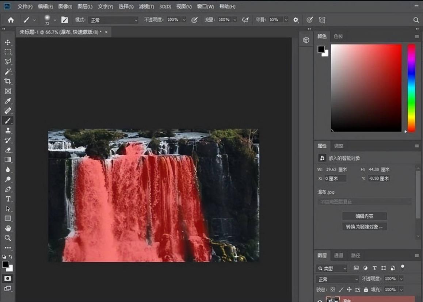Image resolution: width=423 pixels, height=302 pixels.
Task: Open layer blend mode 正常 dropdown
Action: coord(338,279)
